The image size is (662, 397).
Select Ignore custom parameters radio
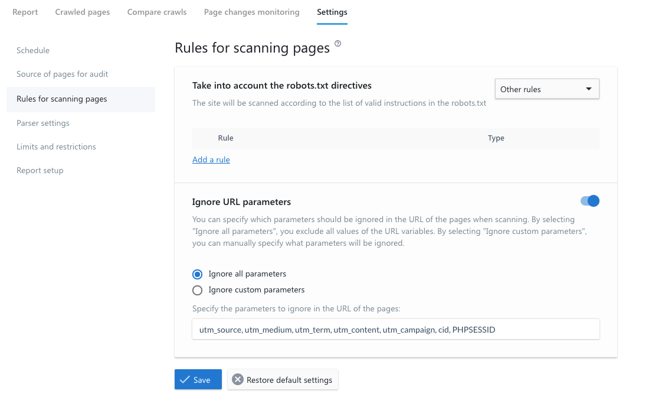coord(198,290)
